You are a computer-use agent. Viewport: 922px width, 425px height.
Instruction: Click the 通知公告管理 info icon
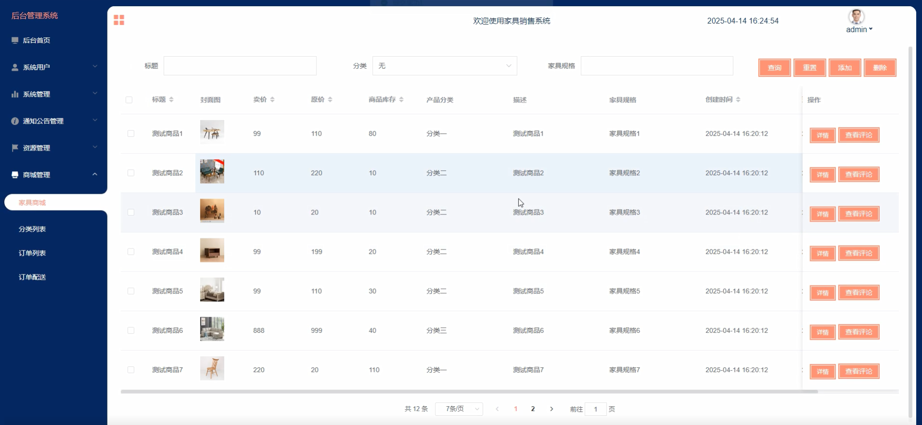15,121
